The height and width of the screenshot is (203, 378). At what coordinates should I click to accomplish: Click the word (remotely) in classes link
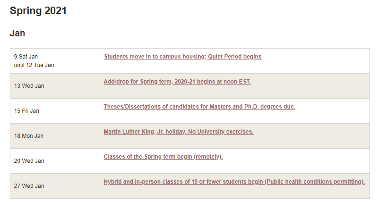coord(208,157)
